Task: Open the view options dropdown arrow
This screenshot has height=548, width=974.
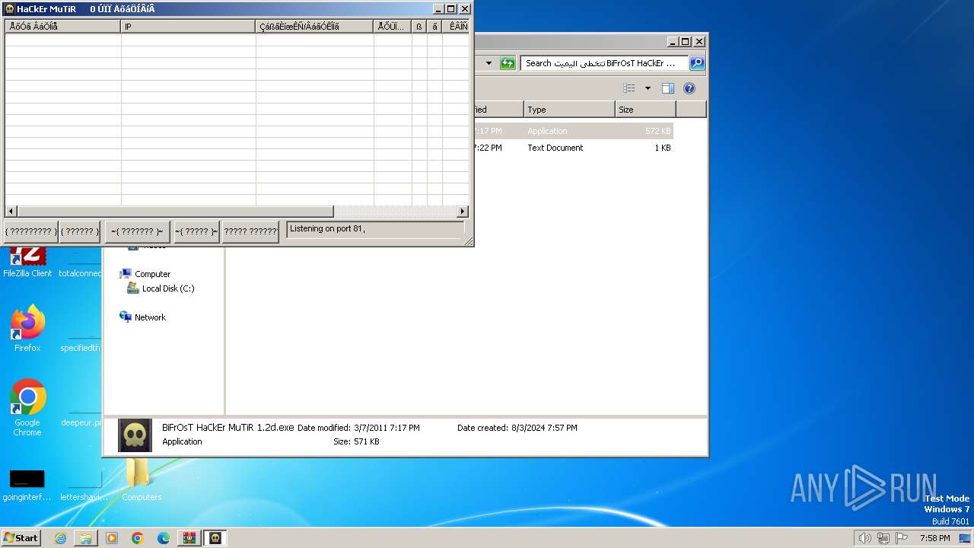Action: point(648,88)
